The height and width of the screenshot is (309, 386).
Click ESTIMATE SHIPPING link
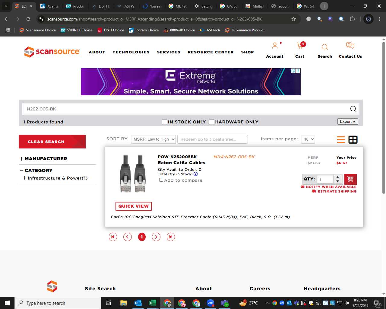(334, 191)
